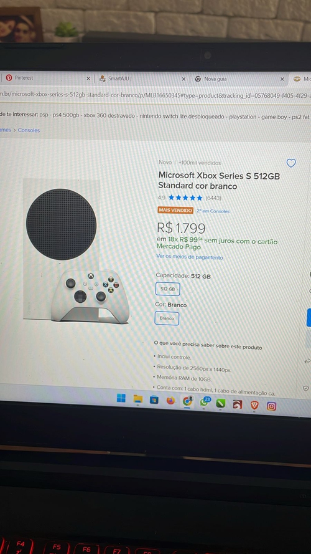The image size is (311, 554).
Task: Open the Consoles breadcrumb link
Action: (29, 130)
